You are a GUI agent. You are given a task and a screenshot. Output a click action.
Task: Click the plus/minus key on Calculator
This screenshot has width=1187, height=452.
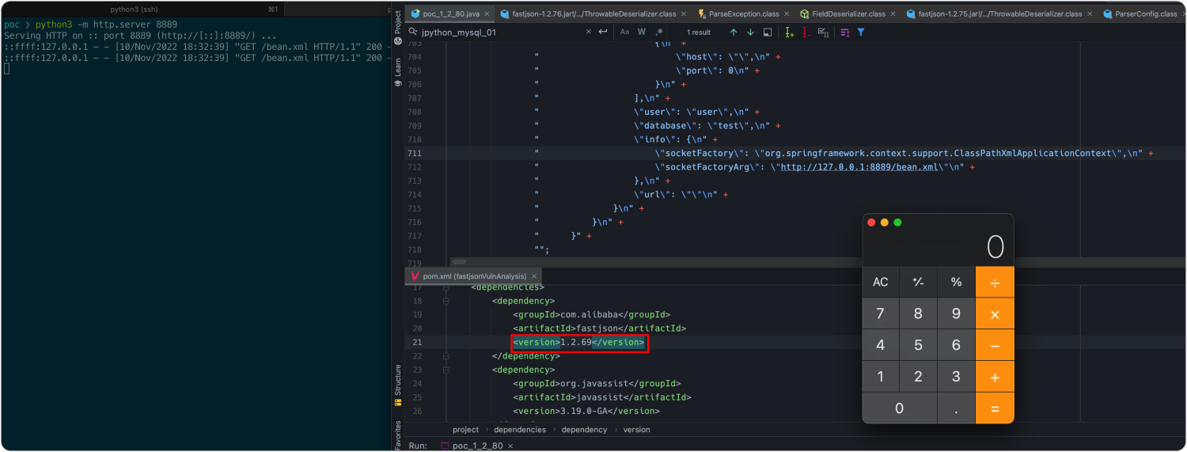(x=918, y=282)
